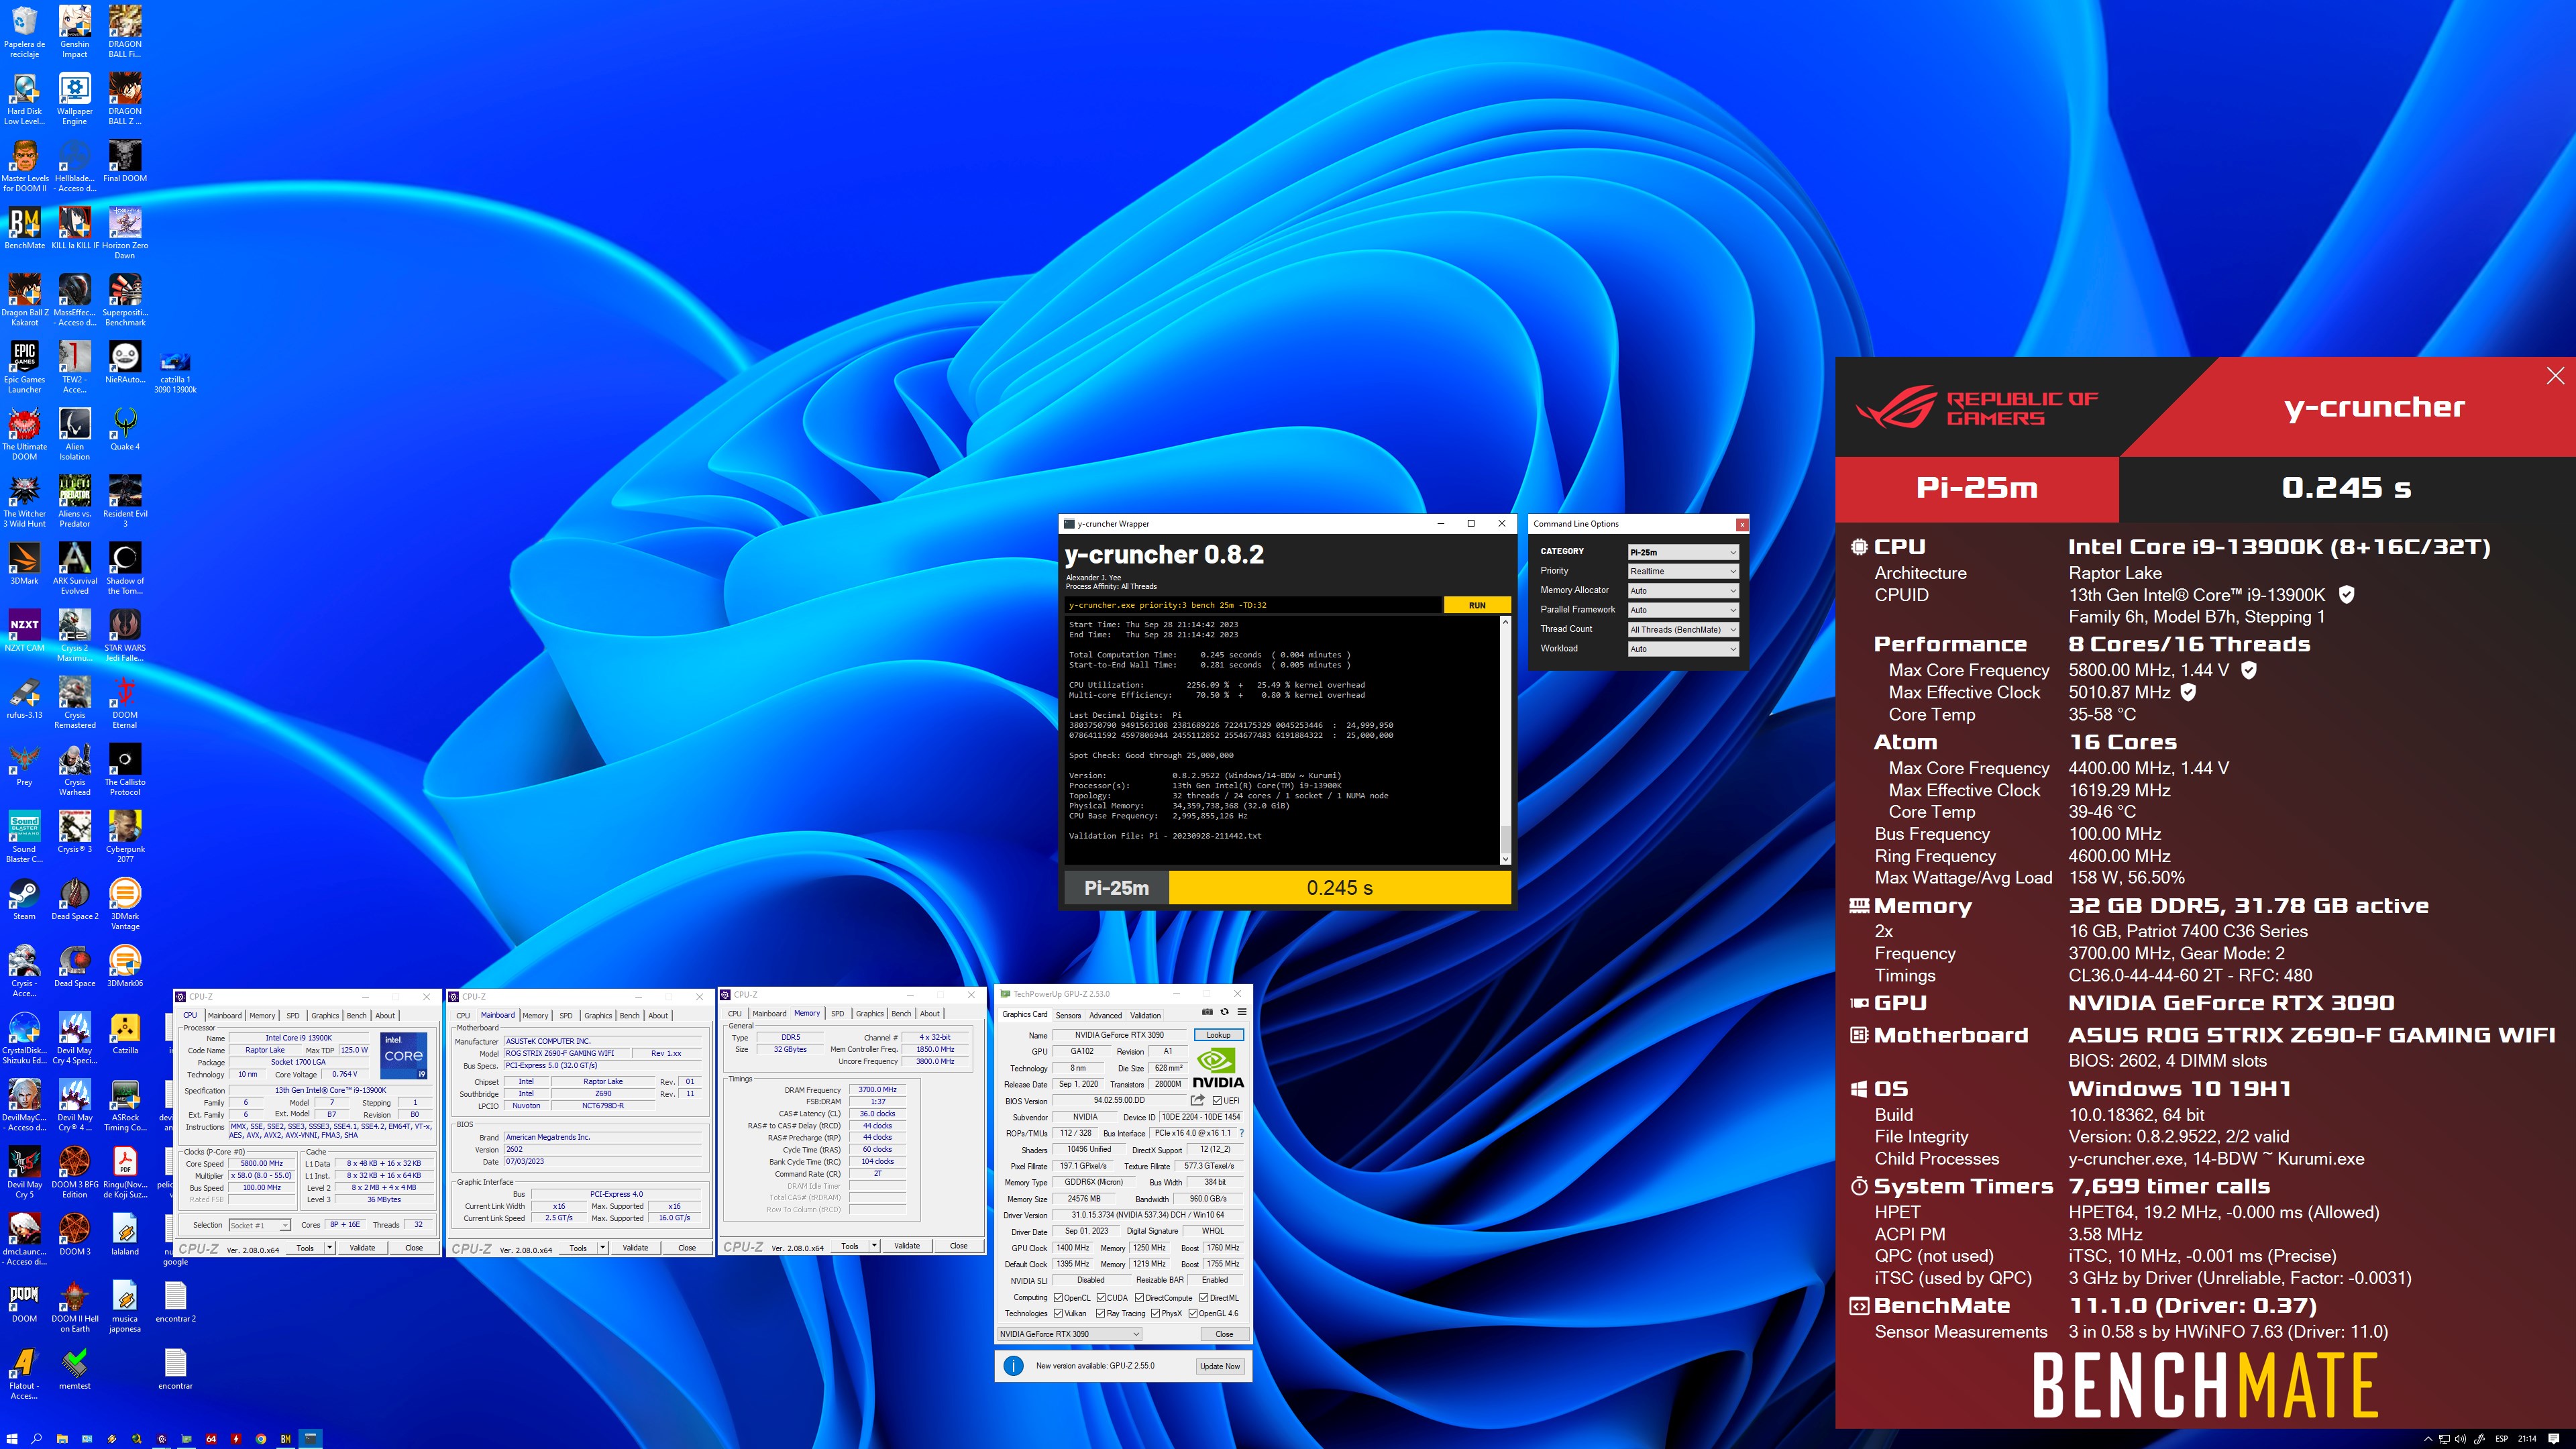Viewport: 2576px width, 1449px height.
Task: Toggle the DirectCompute checkbox in GPU-Z
Action: pyautogui.click(x=1140, y=1298)
